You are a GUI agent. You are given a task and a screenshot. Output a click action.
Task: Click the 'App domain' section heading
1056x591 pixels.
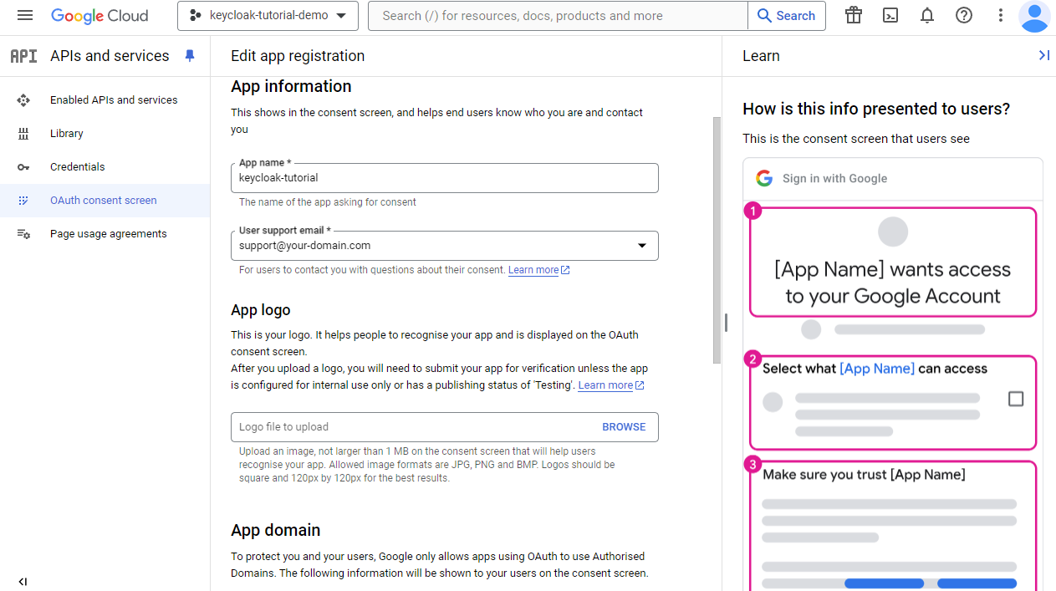(276, 530)
